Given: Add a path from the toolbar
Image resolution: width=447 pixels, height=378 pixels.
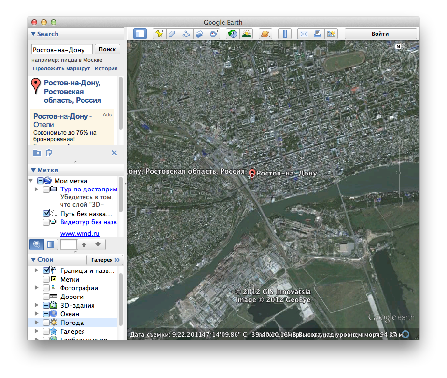Looking at the screenshot, I should [187, 34].
